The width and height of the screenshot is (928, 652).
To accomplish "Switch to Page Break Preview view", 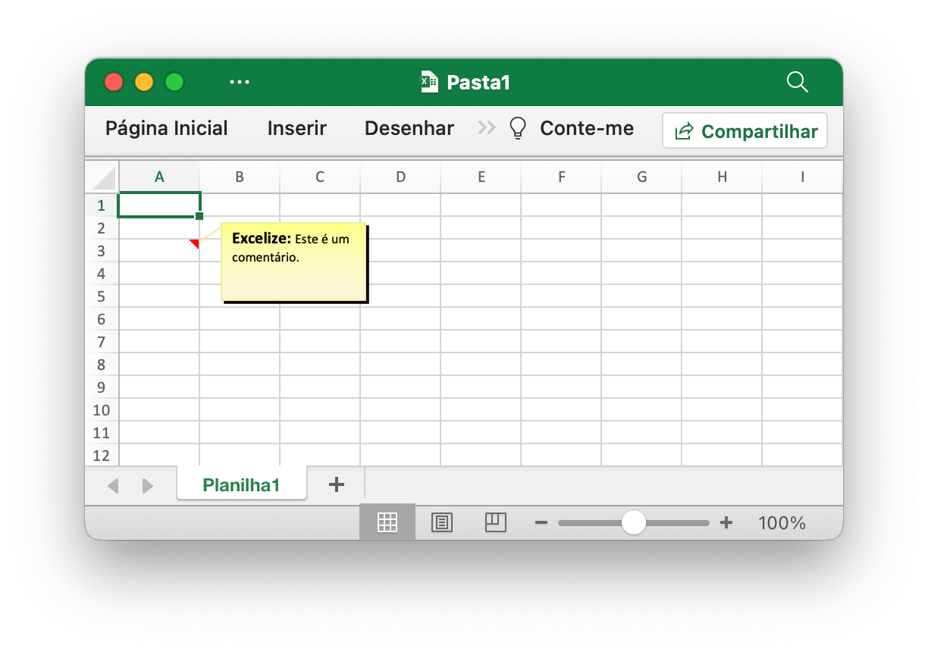I will coord(496,522).
